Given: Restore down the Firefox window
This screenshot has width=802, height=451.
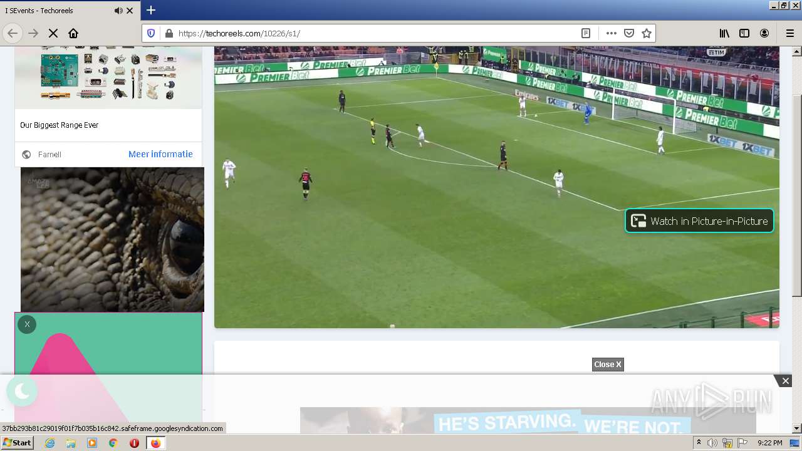Looking at the screenshot, I should [784, 6].
